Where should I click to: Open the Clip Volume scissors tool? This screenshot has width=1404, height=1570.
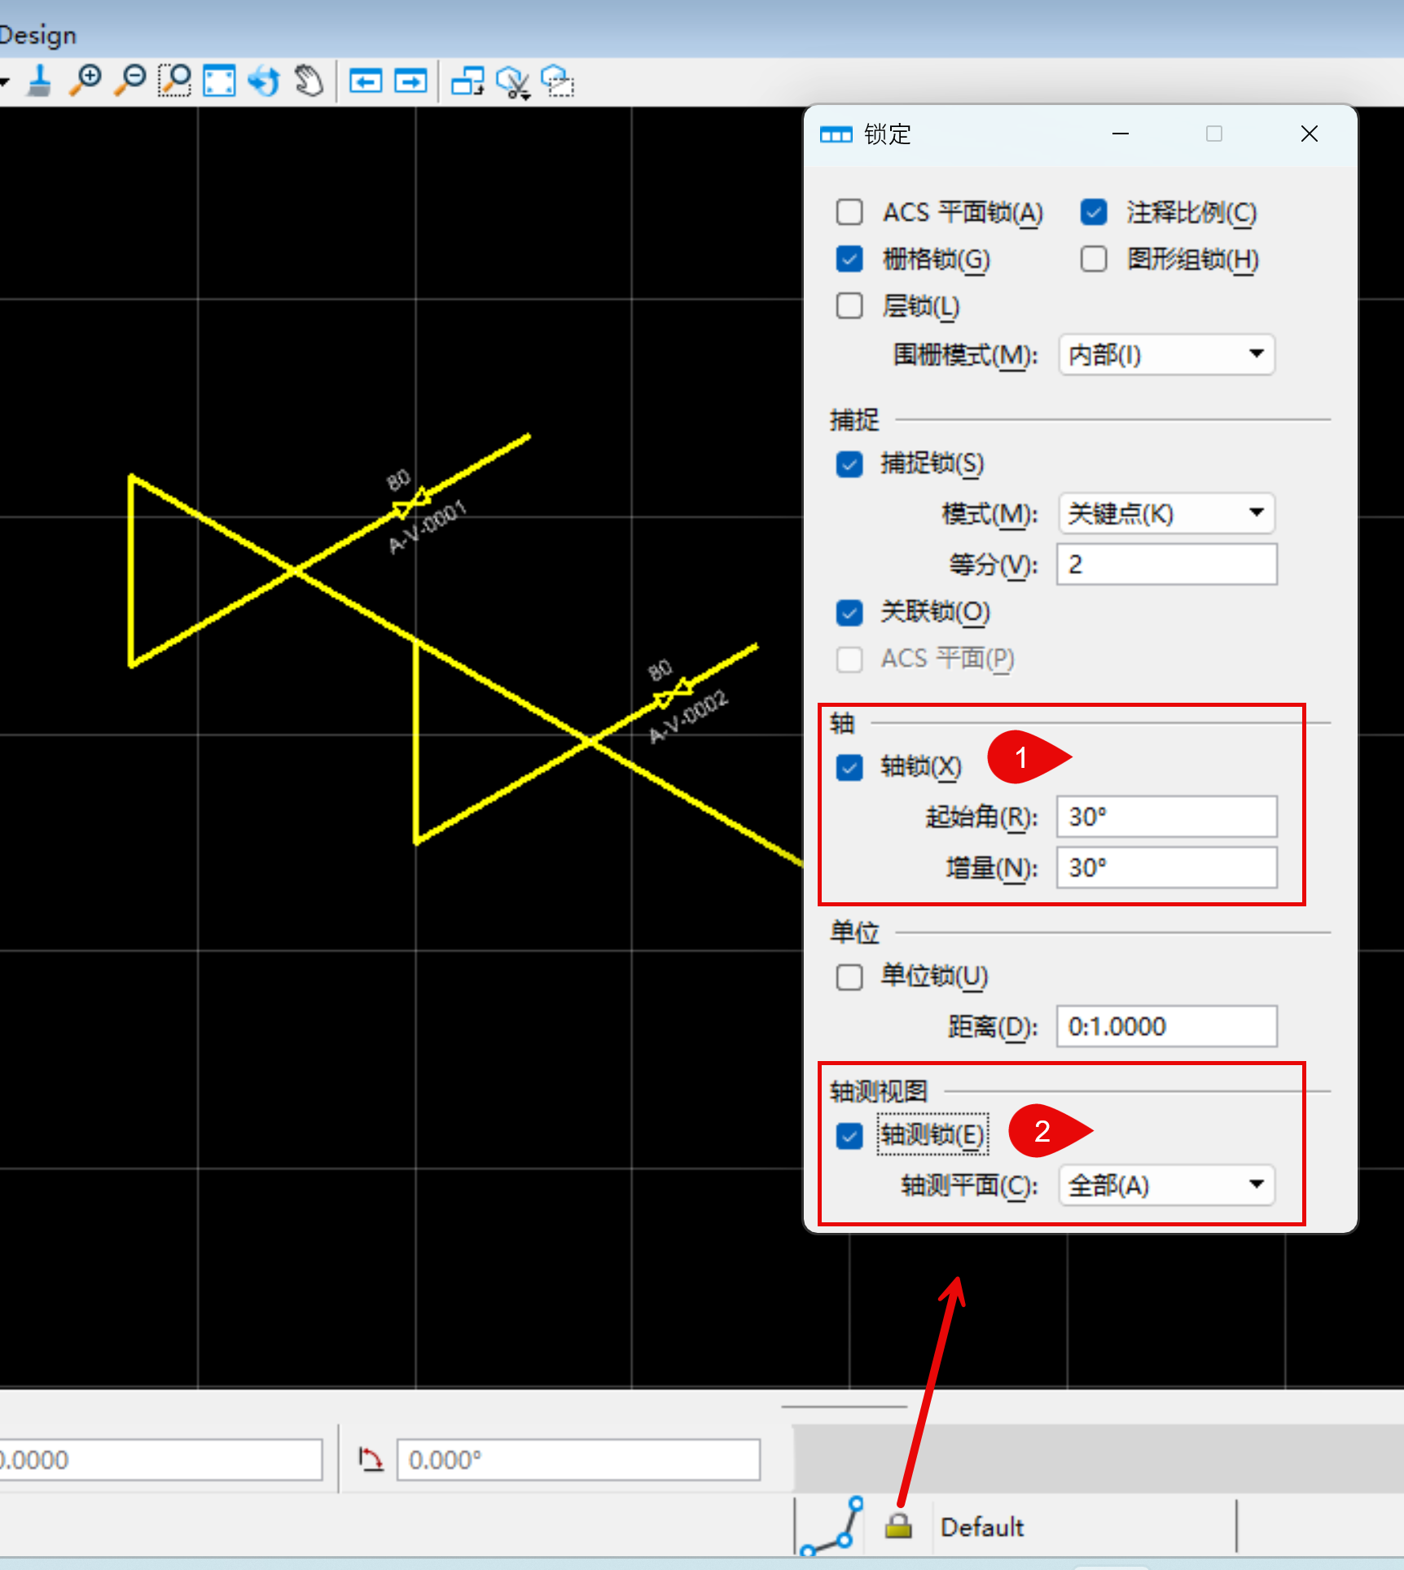click(513, 82)
